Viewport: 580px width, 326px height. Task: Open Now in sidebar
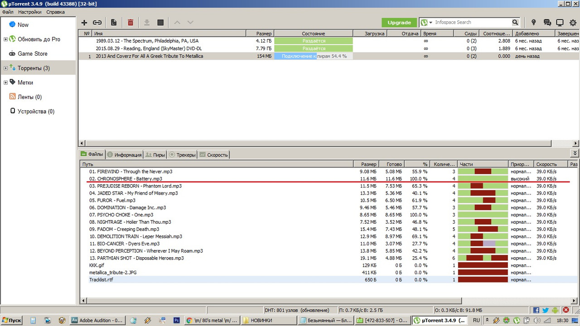[x=23, y=25]
